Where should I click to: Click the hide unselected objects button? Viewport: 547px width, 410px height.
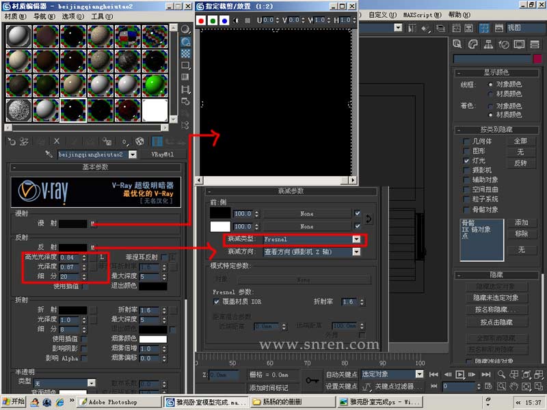tap(496, 298)
